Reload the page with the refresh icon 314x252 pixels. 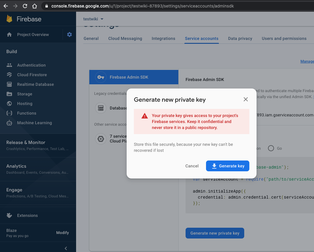[x=25, y=6]
